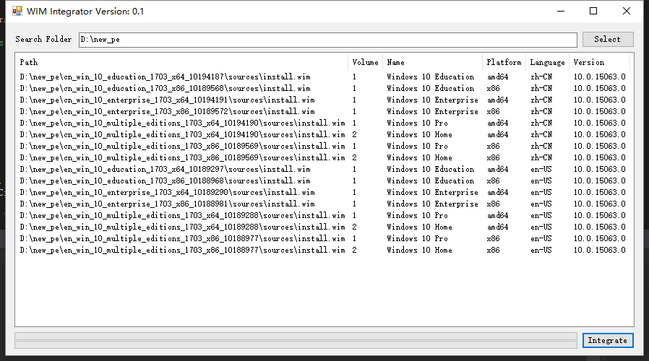Minimize the WIM Integrator window
The width and height of the screenshot is (649, 361).
tap(561, 11)
